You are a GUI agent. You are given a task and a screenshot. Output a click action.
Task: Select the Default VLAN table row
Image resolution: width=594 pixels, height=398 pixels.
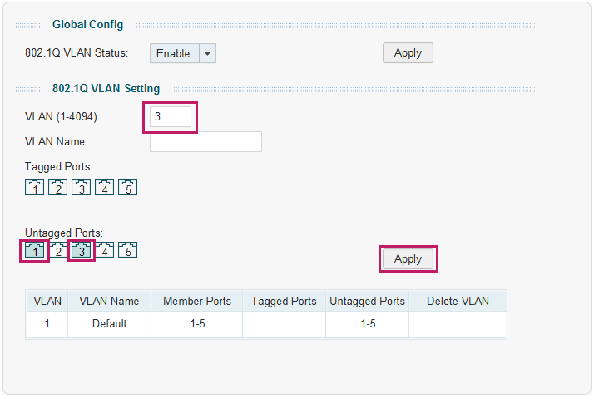tap(266, 324)
